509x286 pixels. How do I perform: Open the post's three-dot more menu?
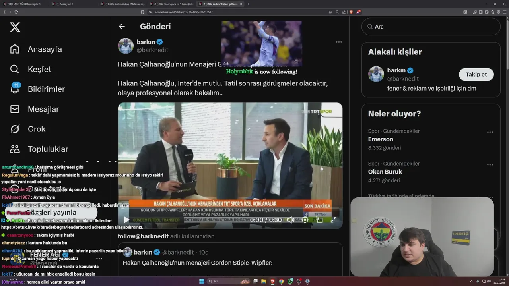[339, 42]
